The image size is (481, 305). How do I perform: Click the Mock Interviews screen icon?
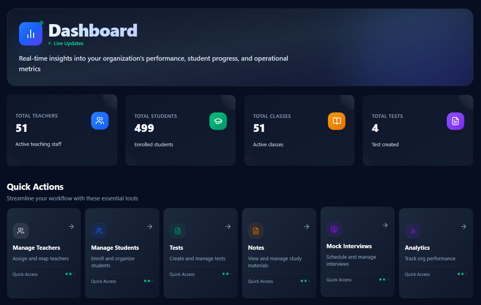pos(335,229)
